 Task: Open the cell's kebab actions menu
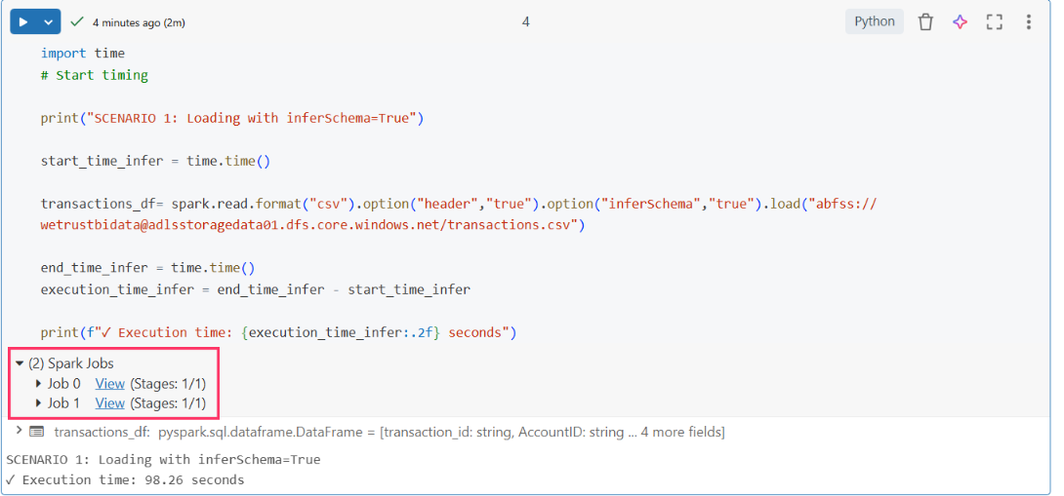coord(1028,21)
